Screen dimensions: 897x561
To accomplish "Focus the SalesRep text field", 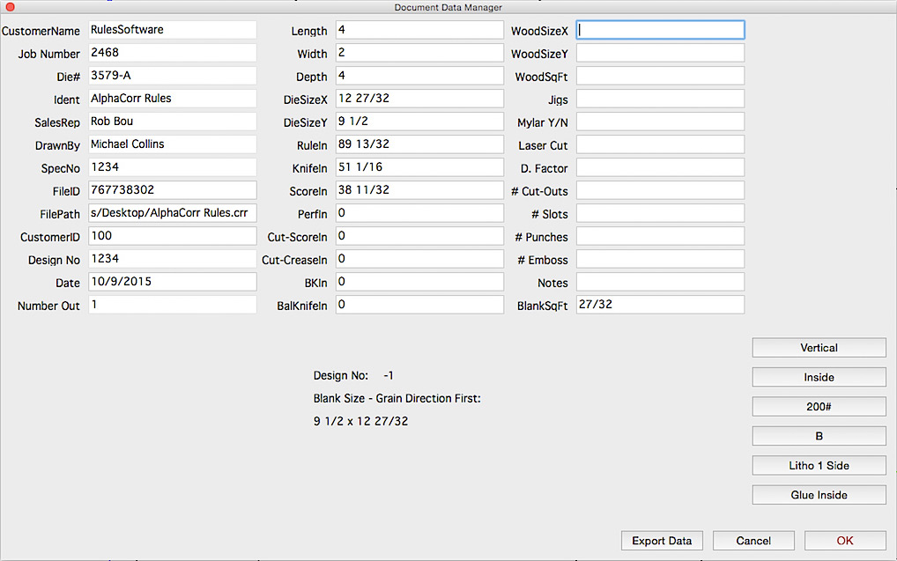I will pos(172,122).
